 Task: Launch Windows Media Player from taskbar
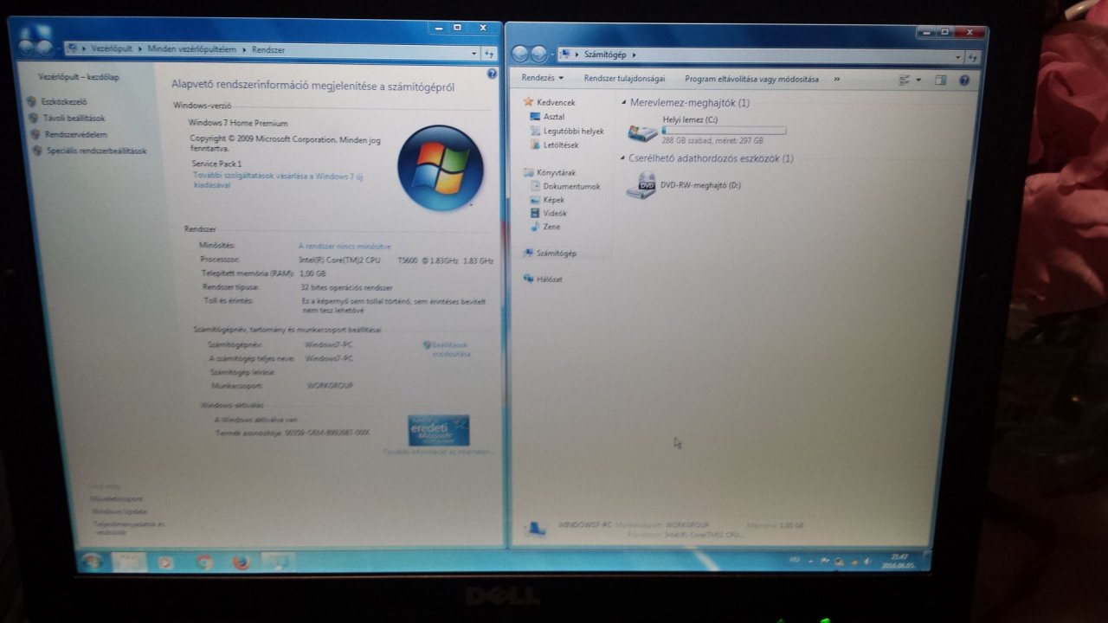pos(165,562)
